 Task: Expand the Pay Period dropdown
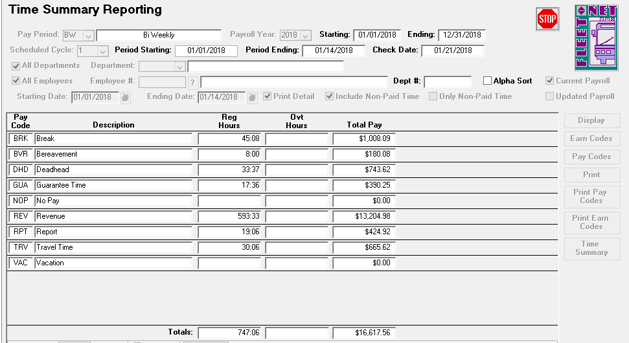pos(89,36)
